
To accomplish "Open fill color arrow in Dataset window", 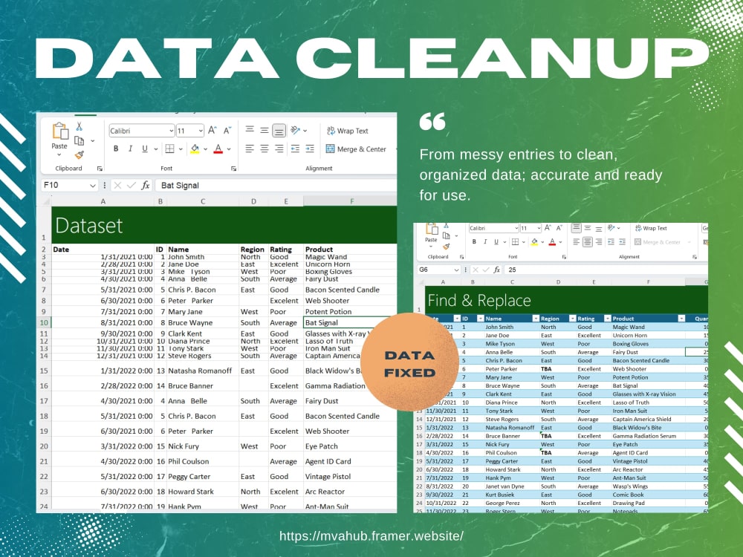I will tap(206, 149).
